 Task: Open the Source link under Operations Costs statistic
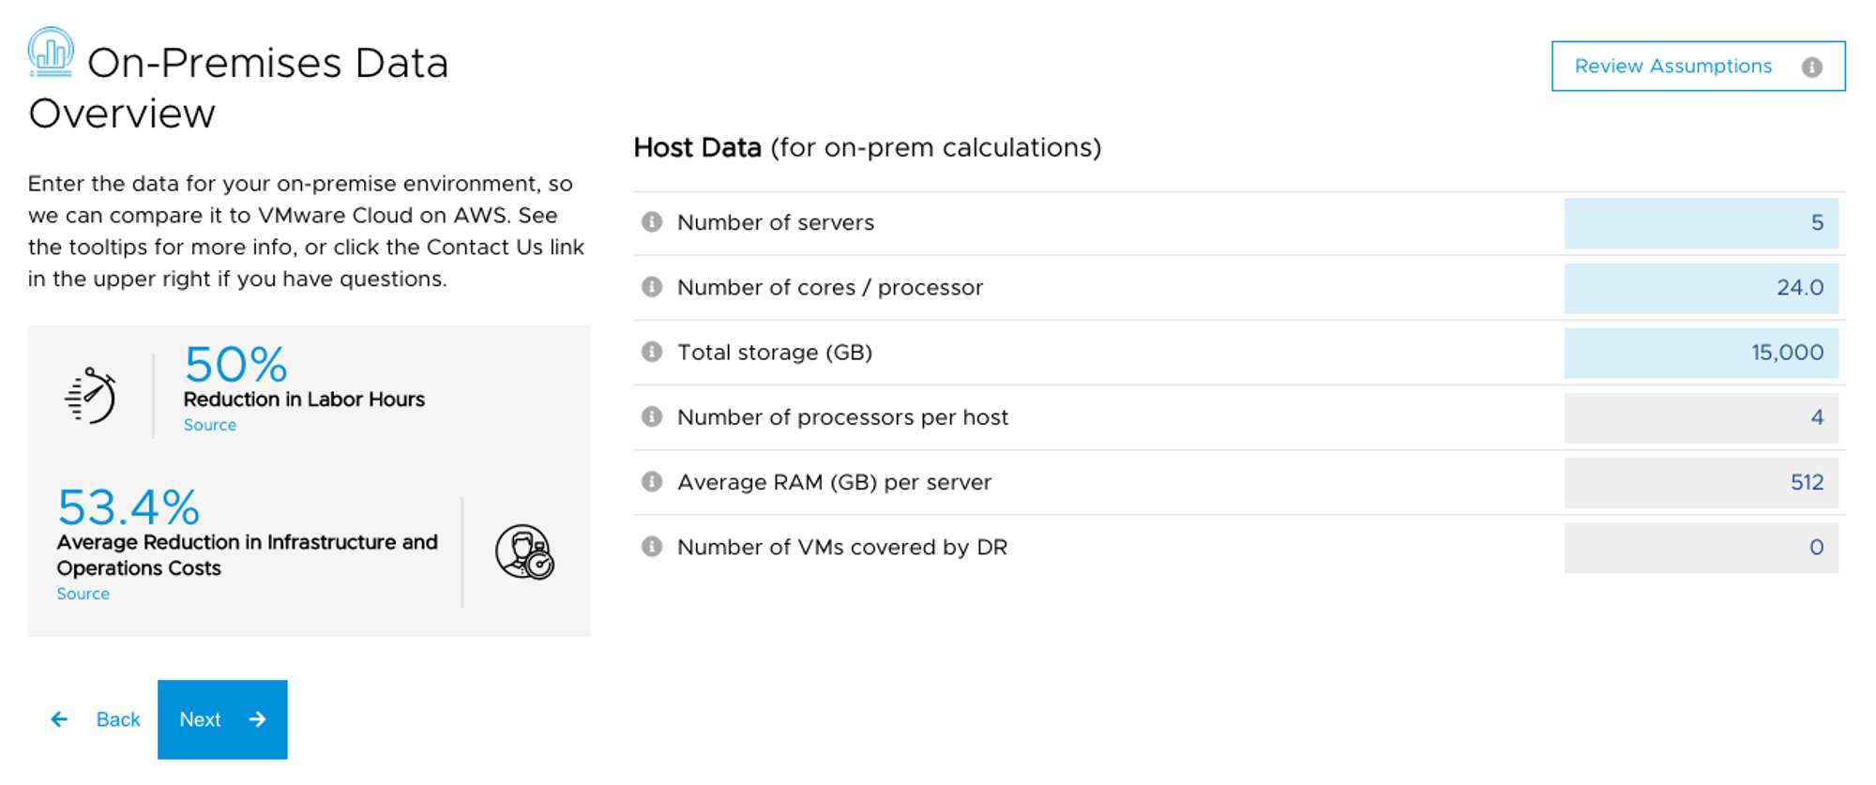click(83, 593)
